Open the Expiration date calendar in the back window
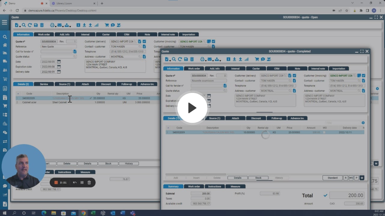 [x=59, y=67]
